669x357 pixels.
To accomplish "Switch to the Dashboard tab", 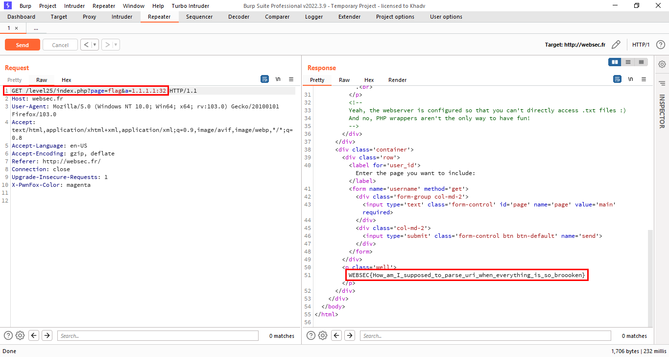I will click(x=21, y=17).
